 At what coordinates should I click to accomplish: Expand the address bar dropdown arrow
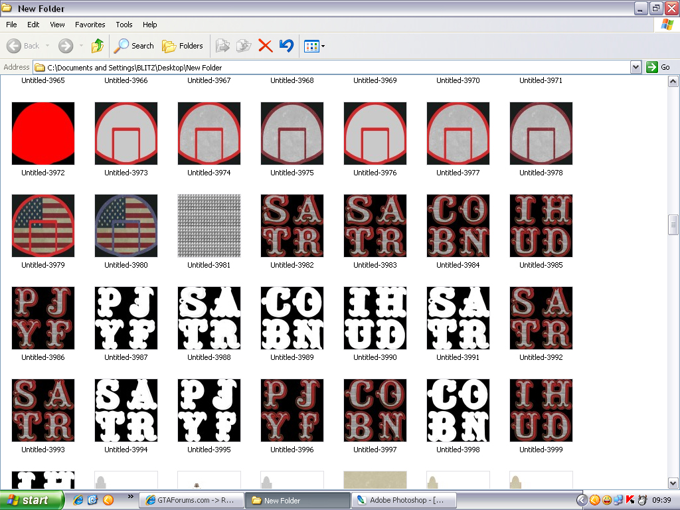pos(636,67)
